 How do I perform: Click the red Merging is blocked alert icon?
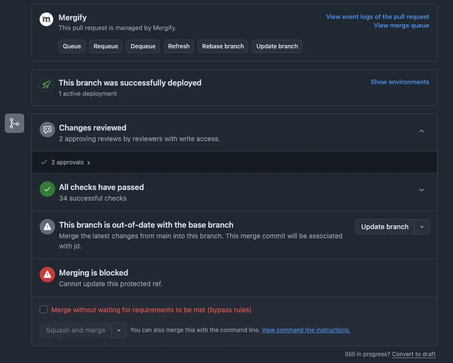coord(47,274)
